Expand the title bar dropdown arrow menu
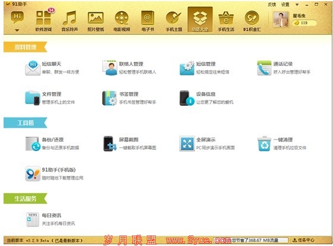Viewport: 333px width, 246px height. [x=297, y=5]
